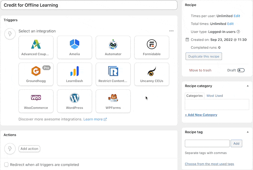253x170 pixels.
Task: Click Move to trash link
Action: pos(200,70)
